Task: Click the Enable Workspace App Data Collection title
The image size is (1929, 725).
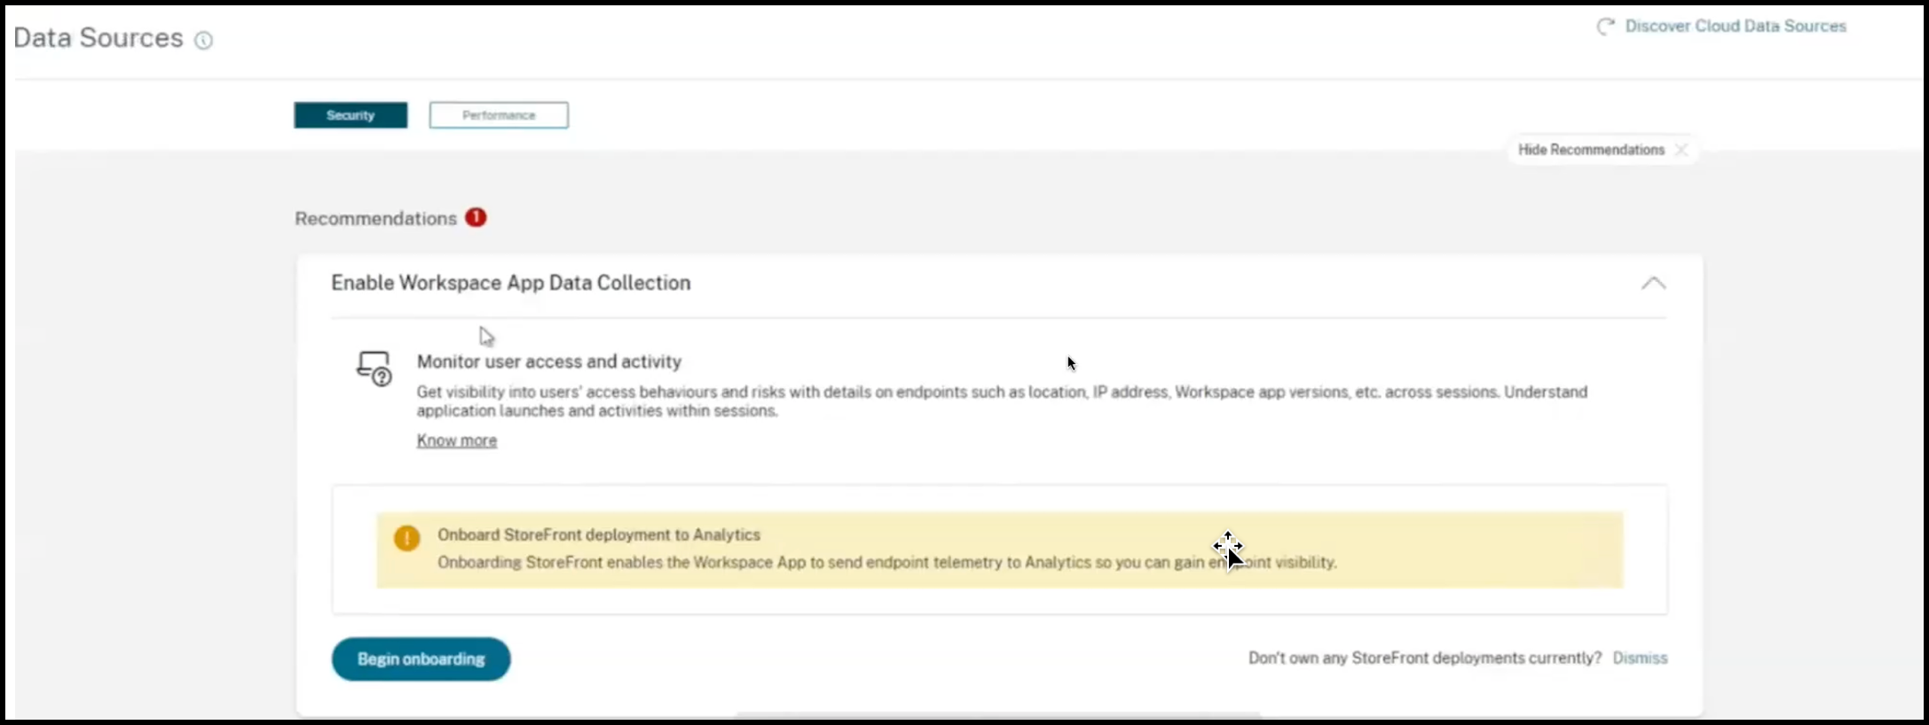Action: (x=510, y=283)
